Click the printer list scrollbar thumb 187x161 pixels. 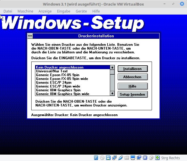point(112,72)
